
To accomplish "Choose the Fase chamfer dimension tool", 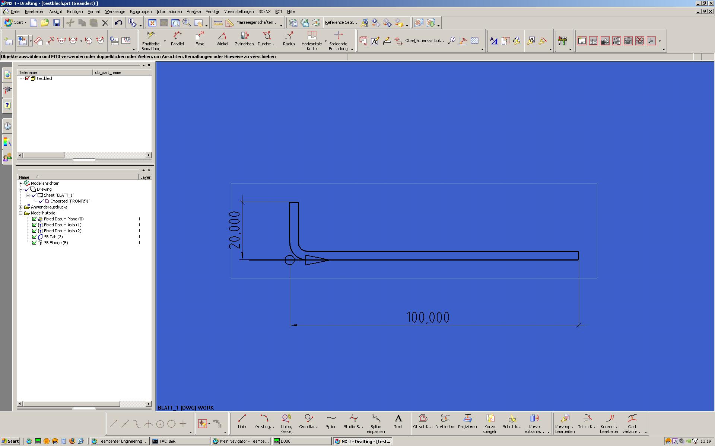I will (x=200, y=39).
